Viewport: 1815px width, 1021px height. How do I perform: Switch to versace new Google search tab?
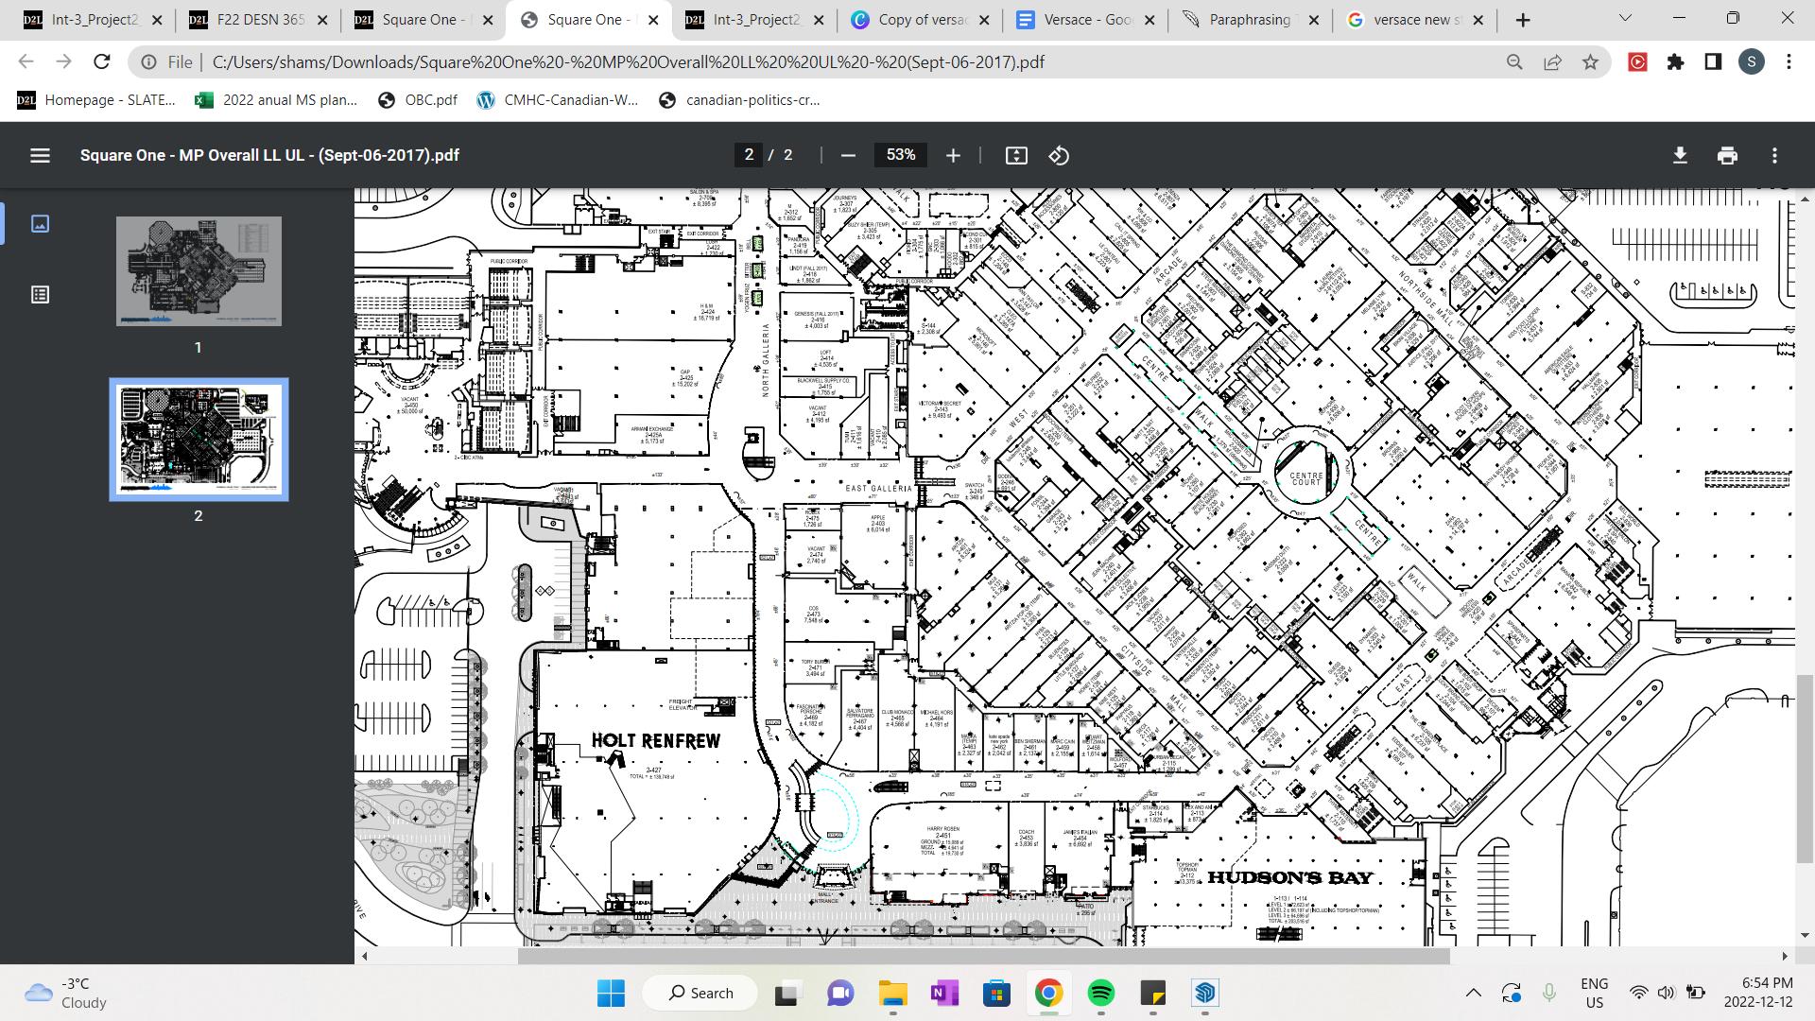tap(1416, 20)
